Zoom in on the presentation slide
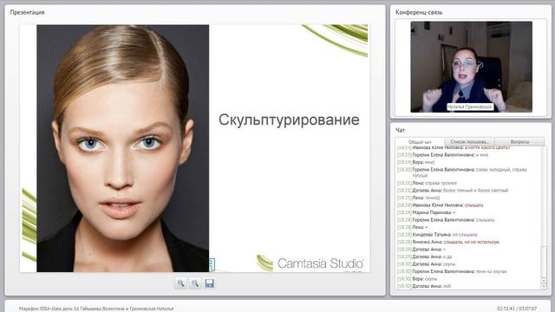Screen dimensions: 555x312 click(180, 283)
